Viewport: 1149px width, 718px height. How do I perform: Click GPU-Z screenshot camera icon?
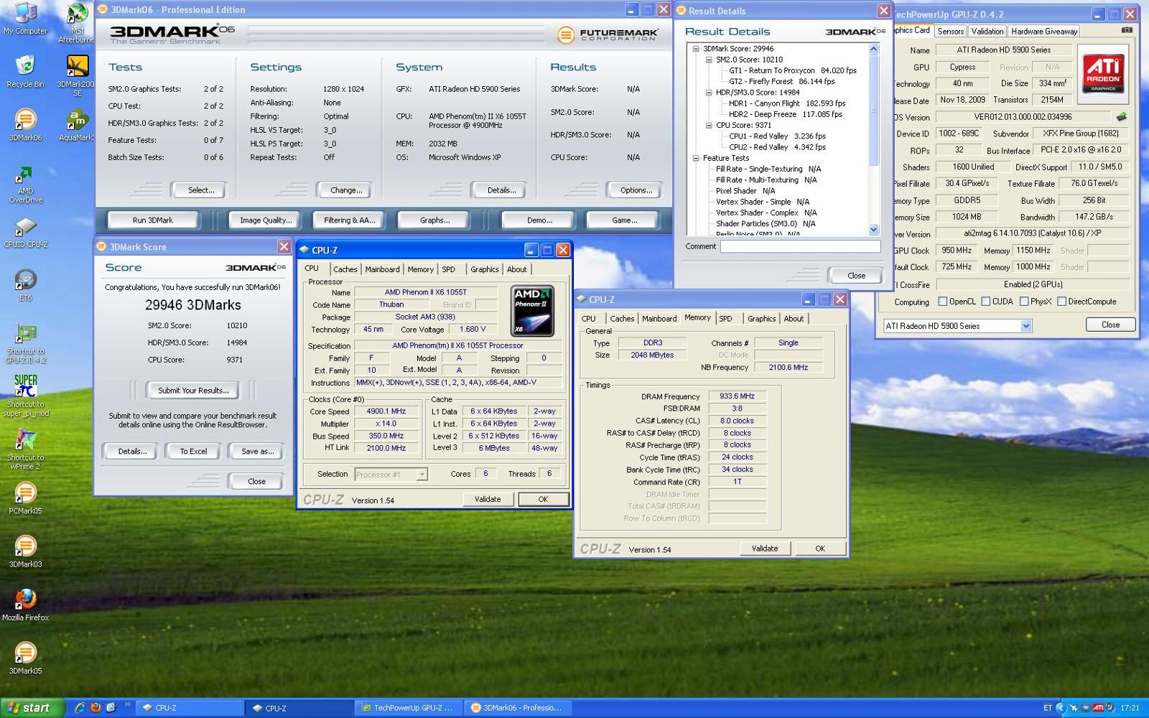pos(1127,30)
